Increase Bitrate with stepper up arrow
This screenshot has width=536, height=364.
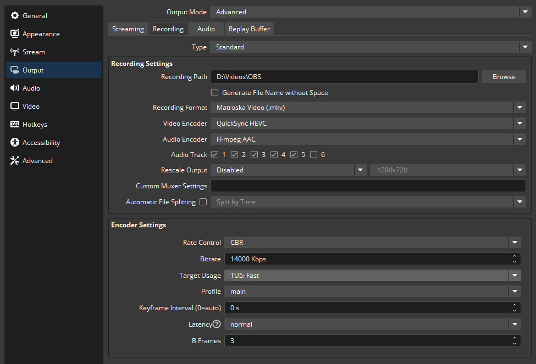coord(515,256)
